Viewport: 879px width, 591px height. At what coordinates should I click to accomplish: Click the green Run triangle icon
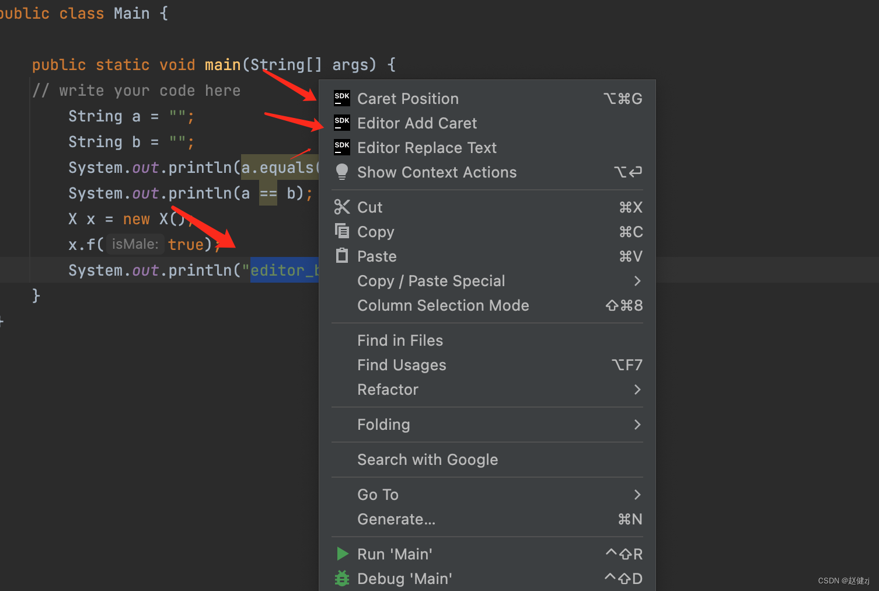pyautogui.click(x=343, y=553)
